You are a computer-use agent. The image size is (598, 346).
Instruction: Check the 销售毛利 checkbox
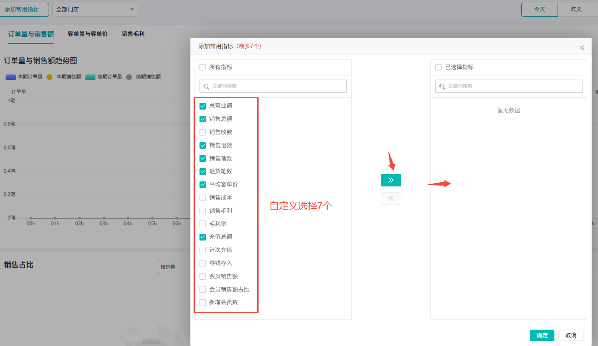(203, 211)
